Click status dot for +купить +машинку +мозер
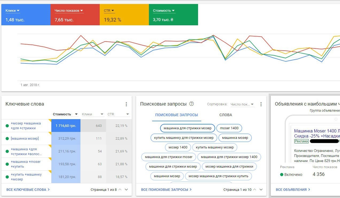 (7, 177)
